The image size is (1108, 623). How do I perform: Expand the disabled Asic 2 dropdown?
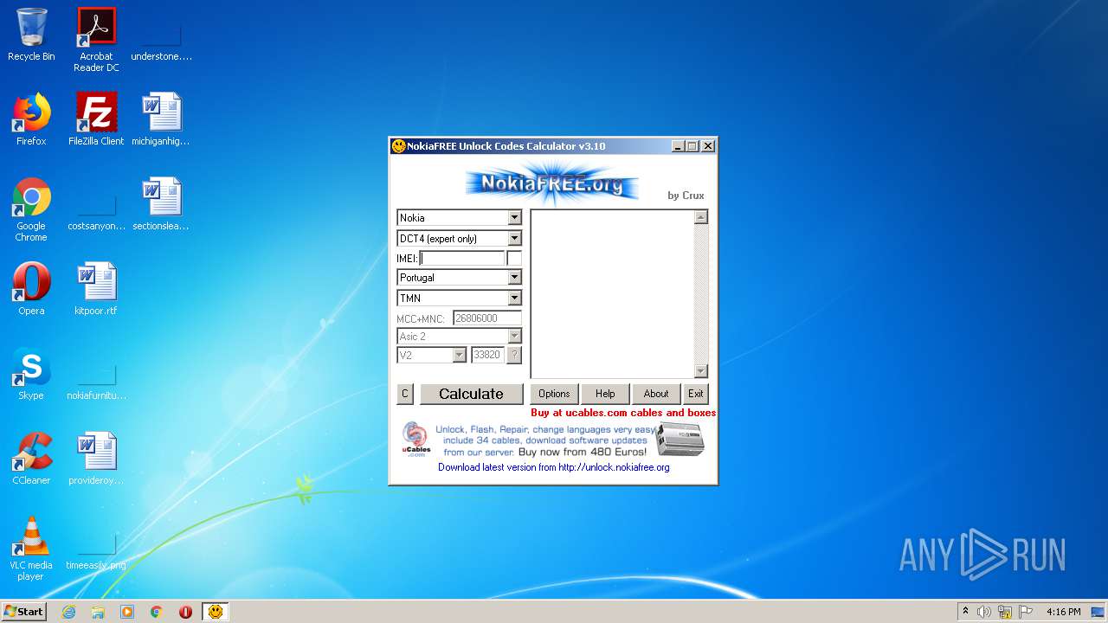pyautogui.click(x=514, y=337)
